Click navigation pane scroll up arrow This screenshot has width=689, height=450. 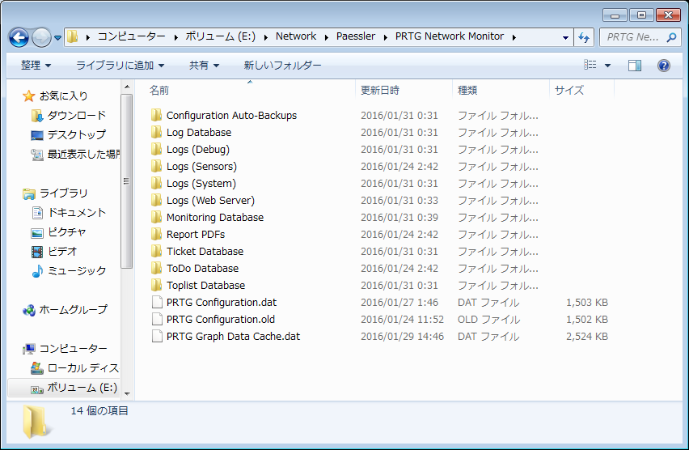[127, 87]
